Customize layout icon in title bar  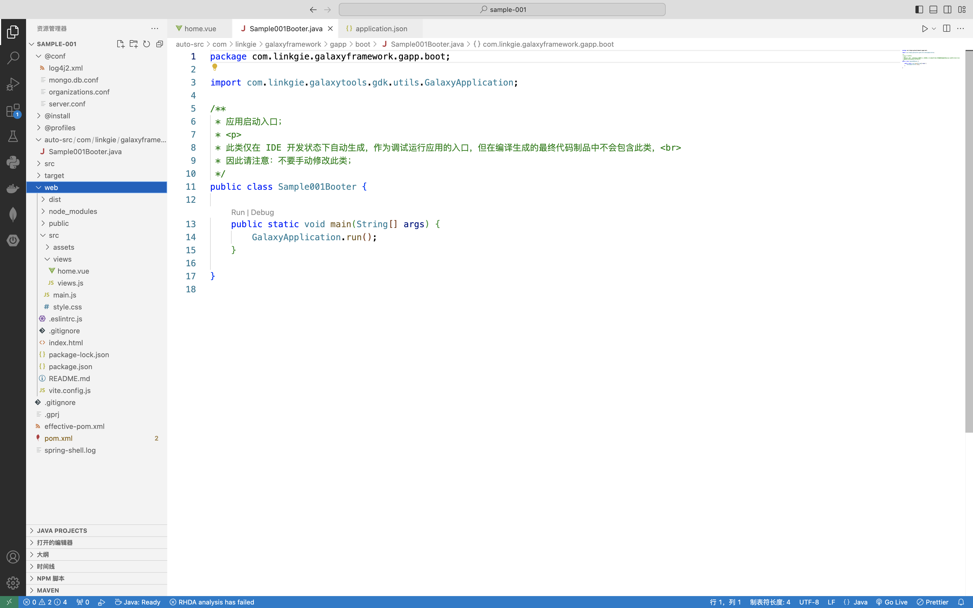pyautogui.click(x=962, y=10)
